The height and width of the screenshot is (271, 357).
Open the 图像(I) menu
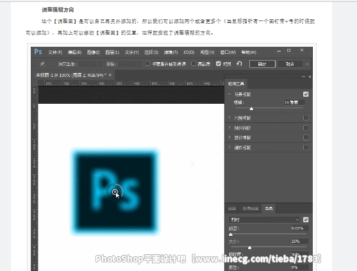coord(94,53)
